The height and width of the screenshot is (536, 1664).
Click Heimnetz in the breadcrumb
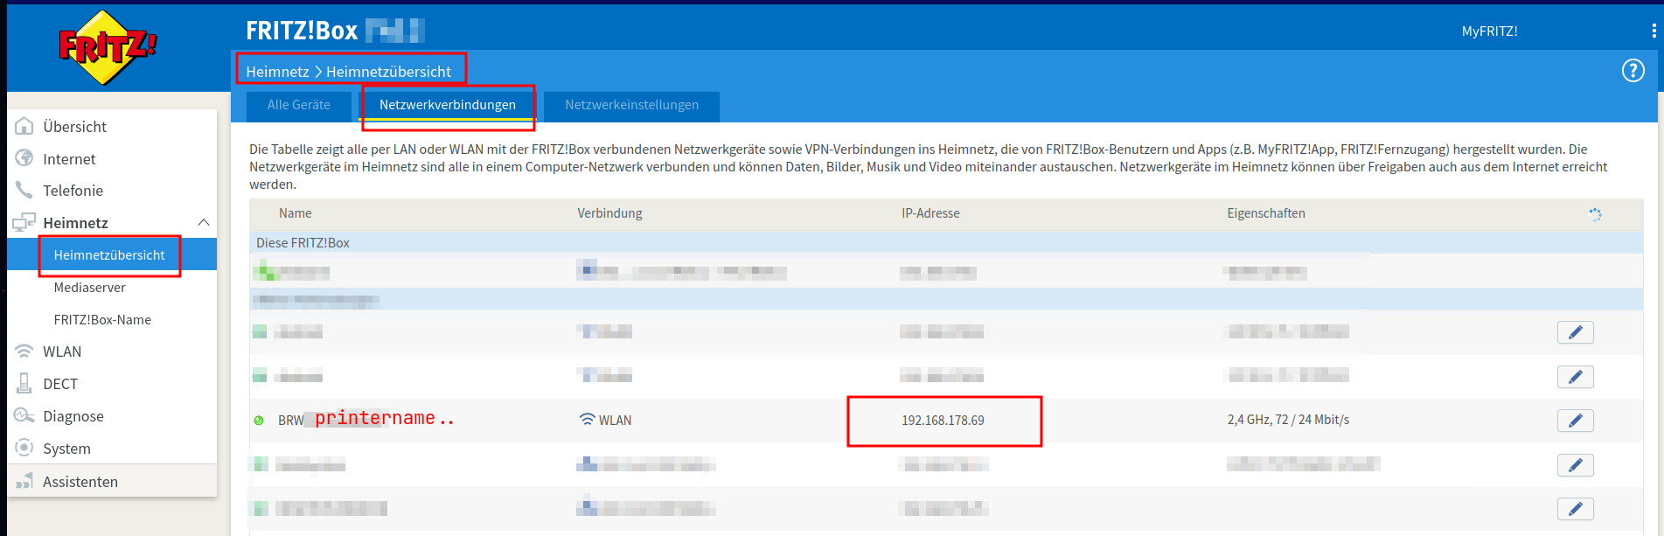(277, 72)
